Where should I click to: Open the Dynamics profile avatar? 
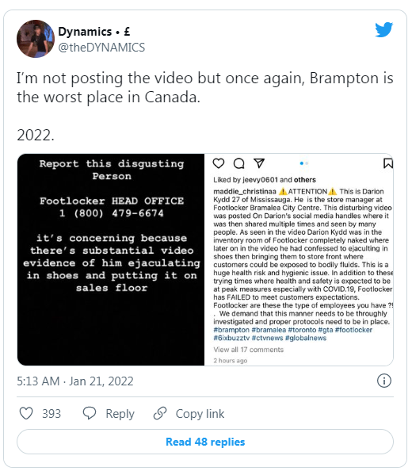[x=36, y=39]
